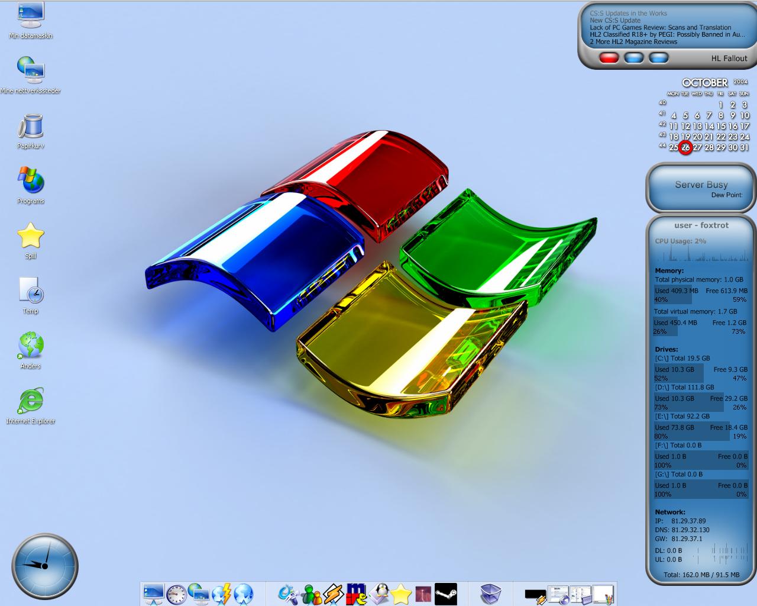Image resolution: width=757 pixels, height=606 pixels.
Task: Click the dark red game icon in dock
Action: tap(423, 594)
